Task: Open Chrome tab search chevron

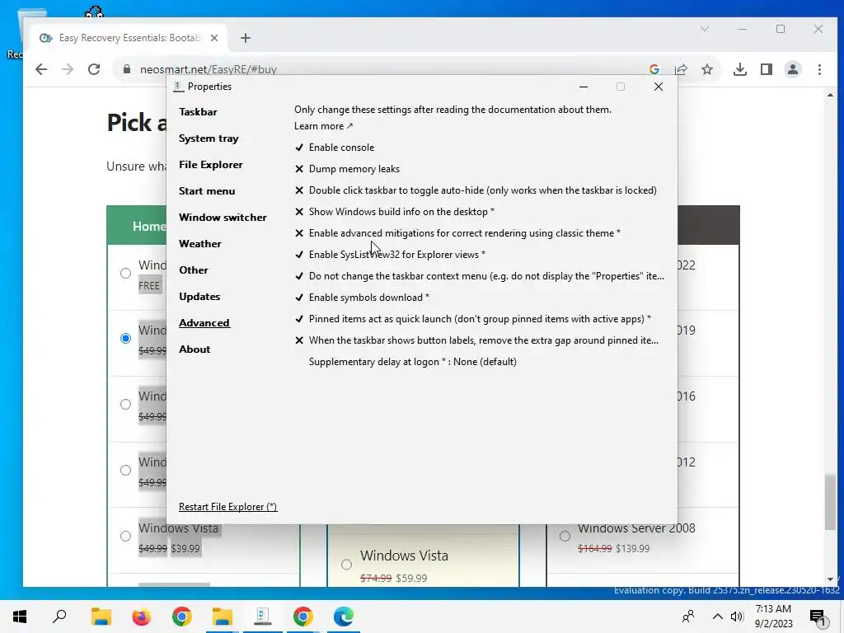Action: point(705,29)
